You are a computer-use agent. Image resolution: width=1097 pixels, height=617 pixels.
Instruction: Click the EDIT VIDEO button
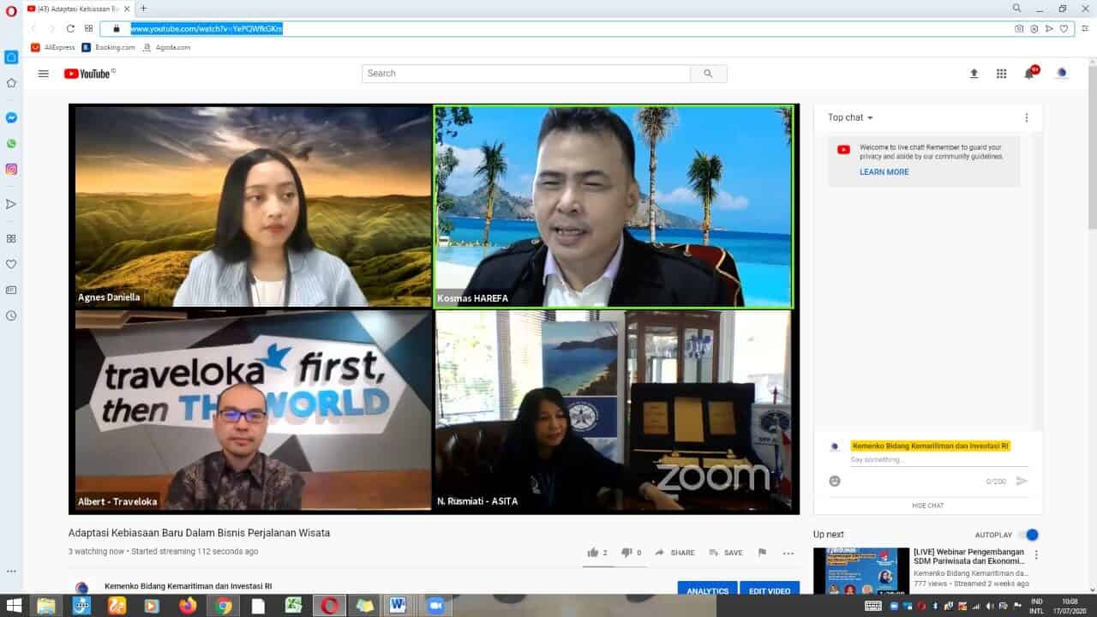770,589
